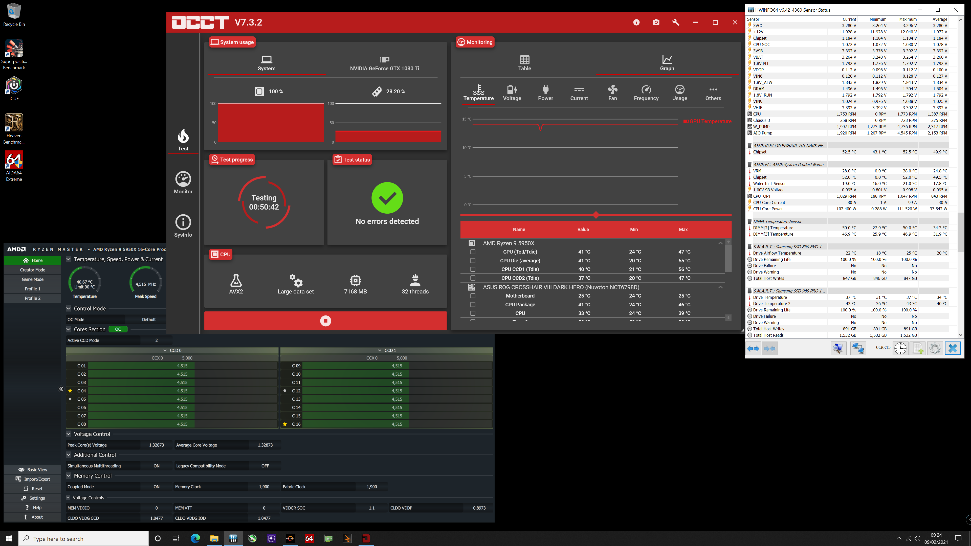Click Windows taskbar search box
The width and height of the screenshot is (971, 546).
(x=83, y=538)
